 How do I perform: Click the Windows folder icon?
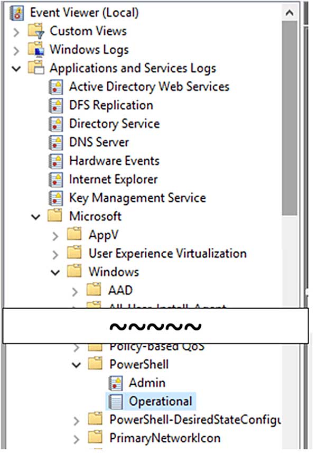click(x=74, y=271)
